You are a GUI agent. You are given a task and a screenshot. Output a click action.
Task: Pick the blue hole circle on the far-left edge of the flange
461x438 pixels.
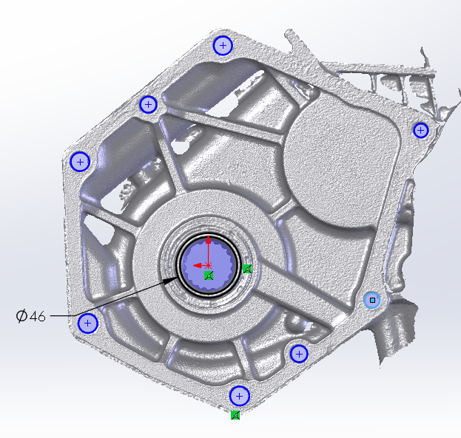coord(80,162)
